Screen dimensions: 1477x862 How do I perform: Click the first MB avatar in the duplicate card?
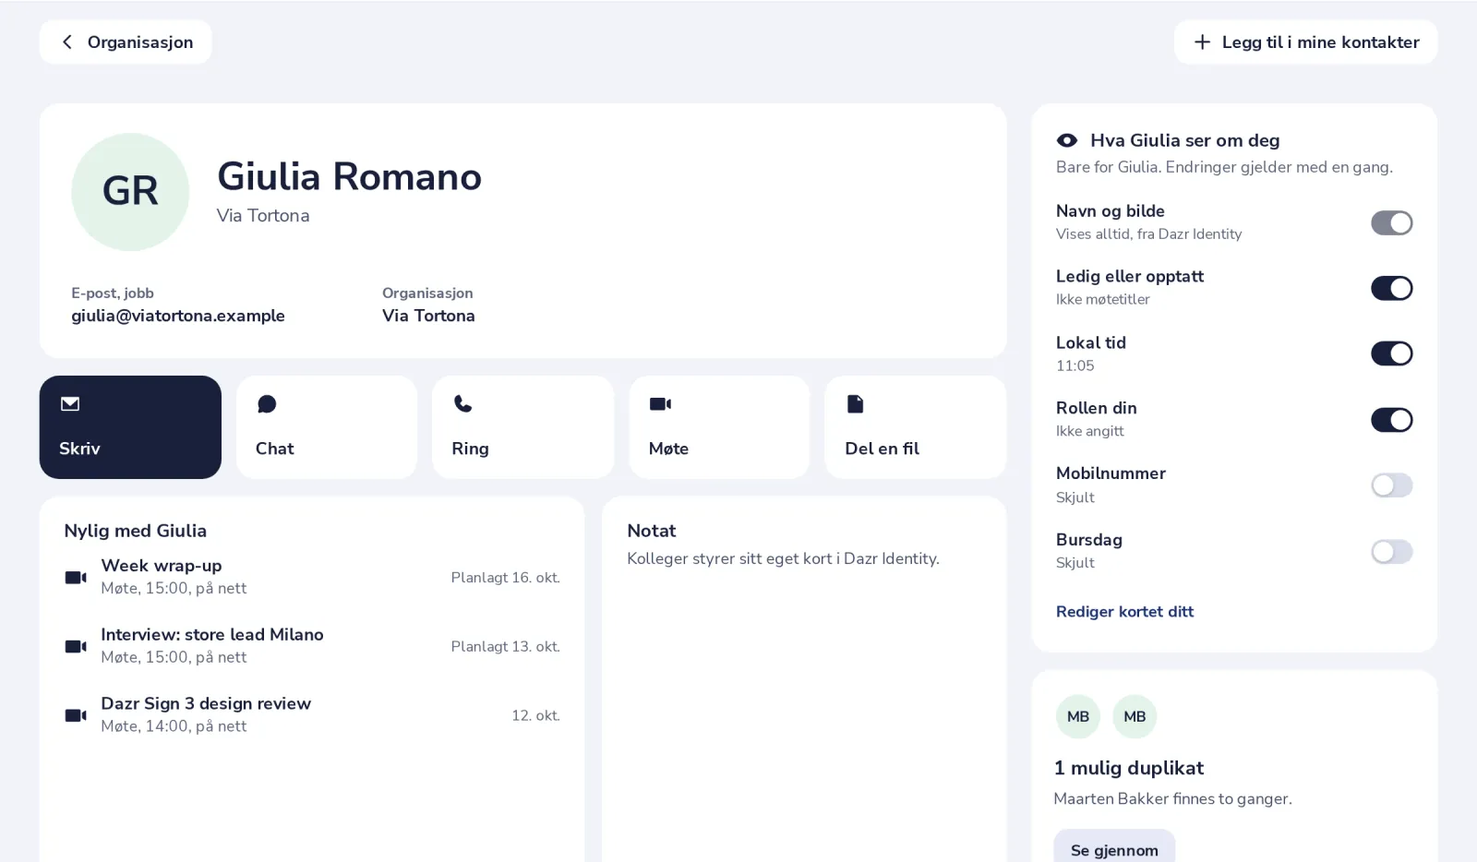click(x=1077, y=716)
